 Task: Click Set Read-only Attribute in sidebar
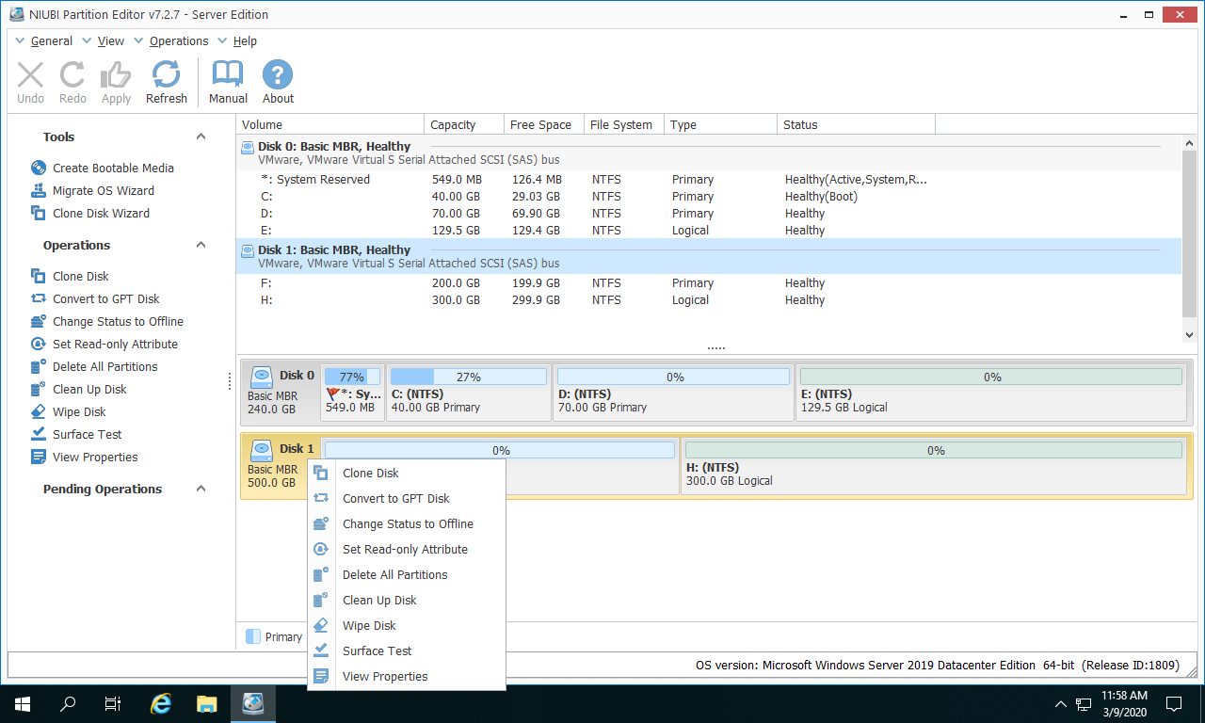coord(115,344)
